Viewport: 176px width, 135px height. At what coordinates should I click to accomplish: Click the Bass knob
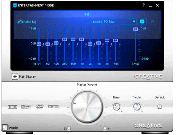tap(117, 107)
